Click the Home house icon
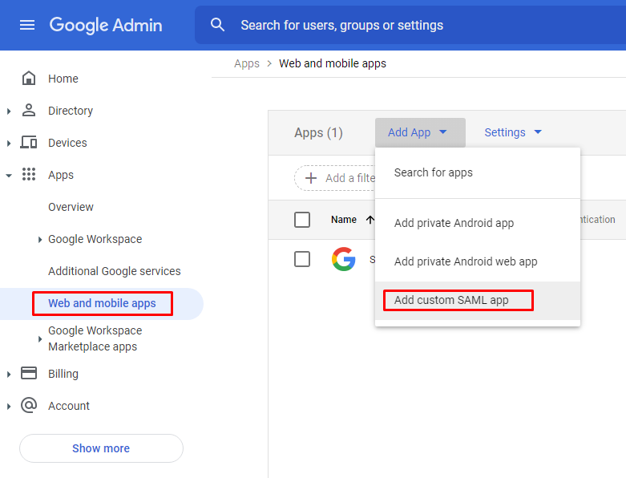 29,79
